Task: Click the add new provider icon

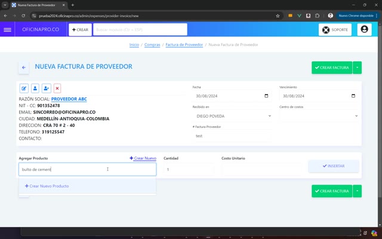Action: [47, 88]
